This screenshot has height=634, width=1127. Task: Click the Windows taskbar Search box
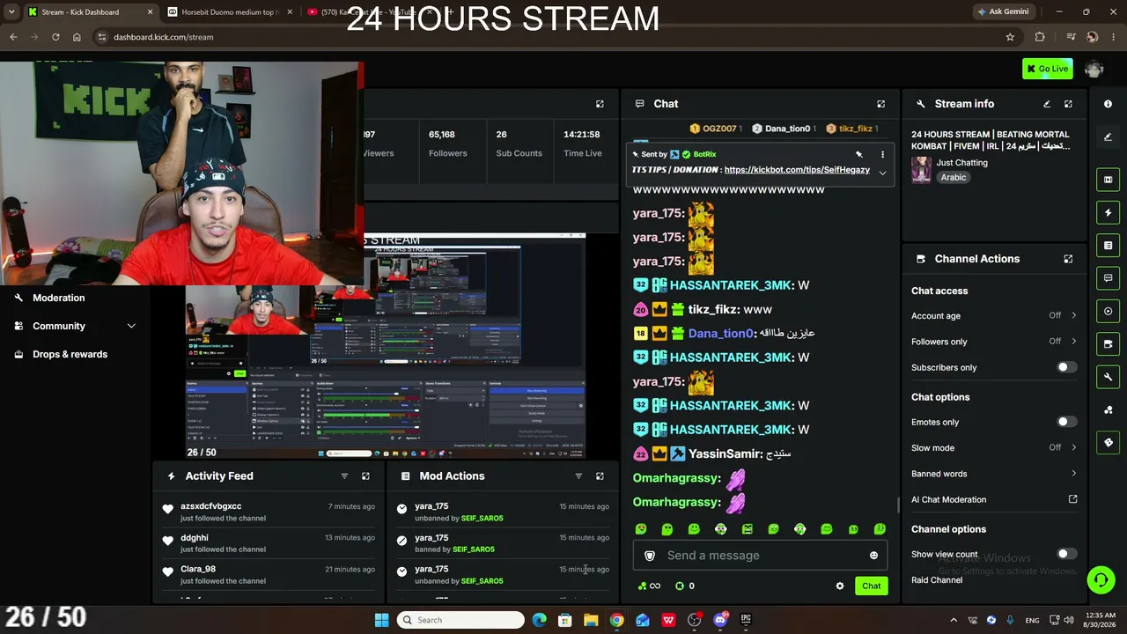click(x=460, y=620)
